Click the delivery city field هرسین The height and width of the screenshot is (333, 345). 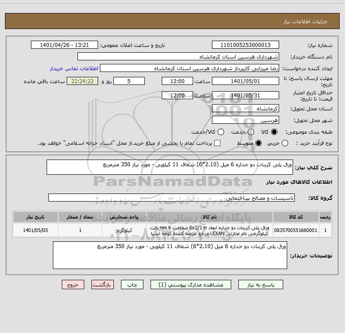[x=246, y=120]
